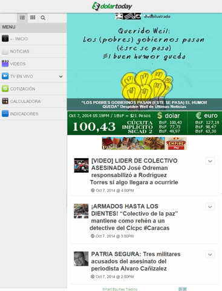This screenshot has height=291, width=222.
Task: Click the Armados Hasta Los Dientes thumbnail
Action: pos(81,211)
